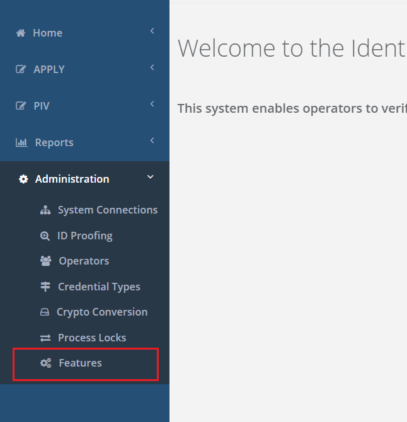Click the Process Locks exchange arrows icon
This screenshot has height=422, width=407.
(x=45, y=338)
